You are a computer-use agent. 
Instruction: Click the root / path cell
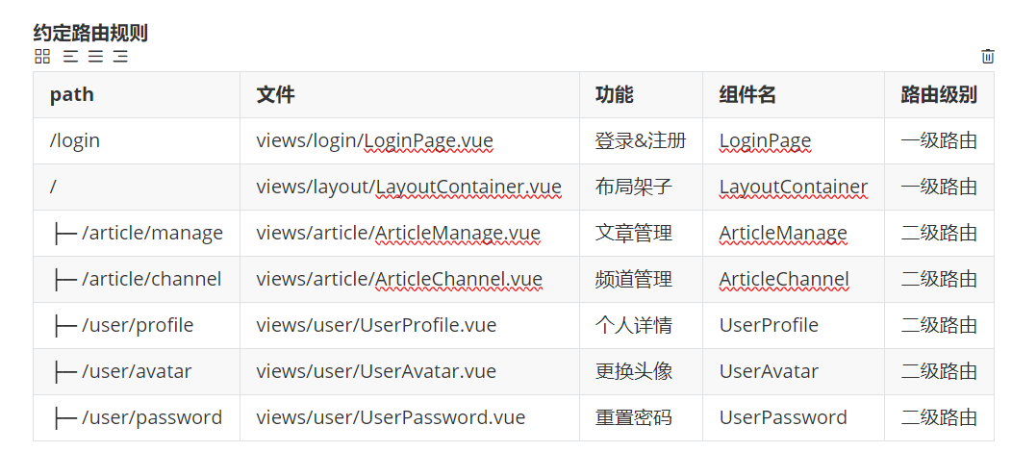137,188
